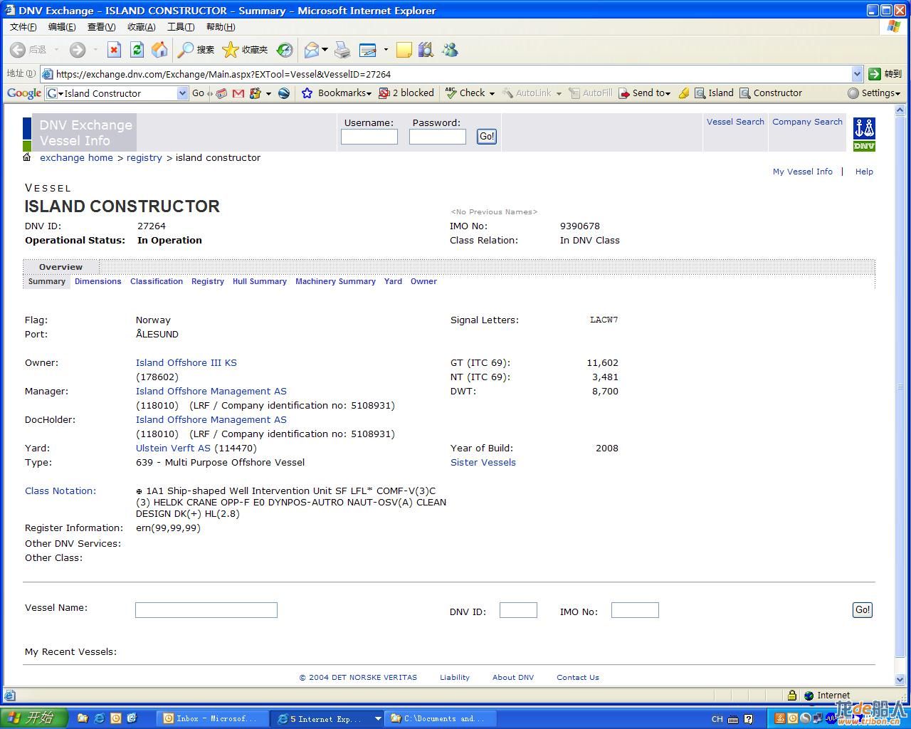Image resolution: width=911 pixels, height=729 pixels.
Task: Open Sister Vessels link
Action: (483, 462)
